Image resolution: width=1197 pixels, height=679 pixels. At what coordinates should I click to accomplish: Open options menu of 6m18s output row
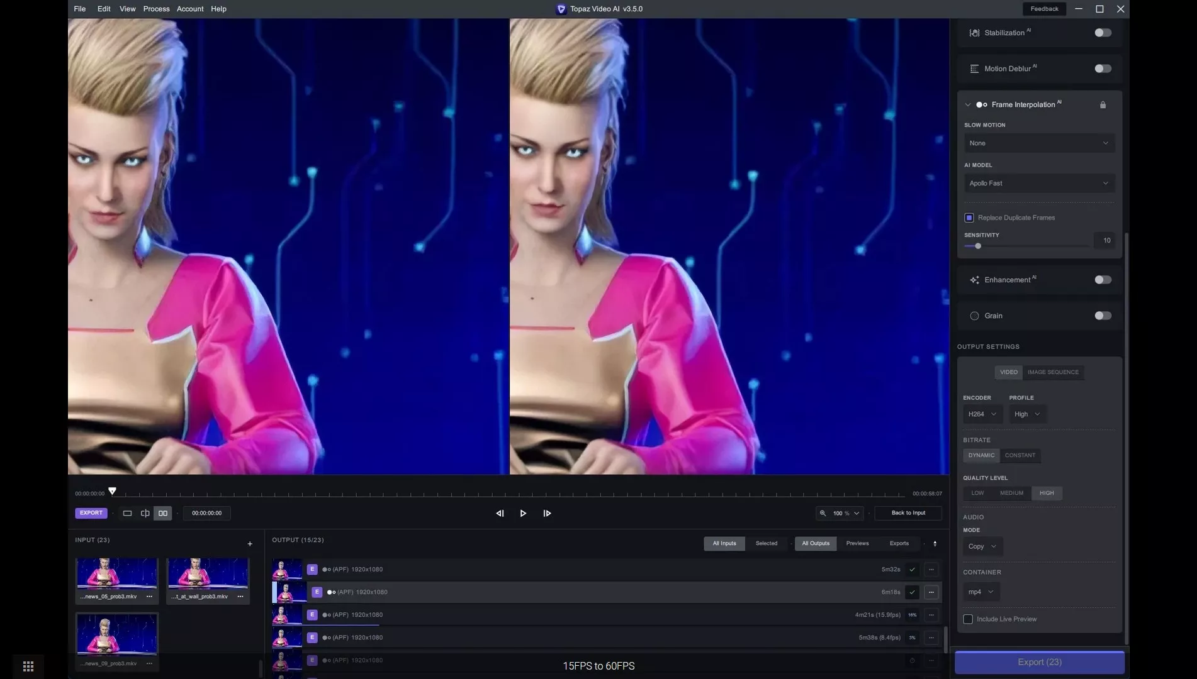(931, 592)
